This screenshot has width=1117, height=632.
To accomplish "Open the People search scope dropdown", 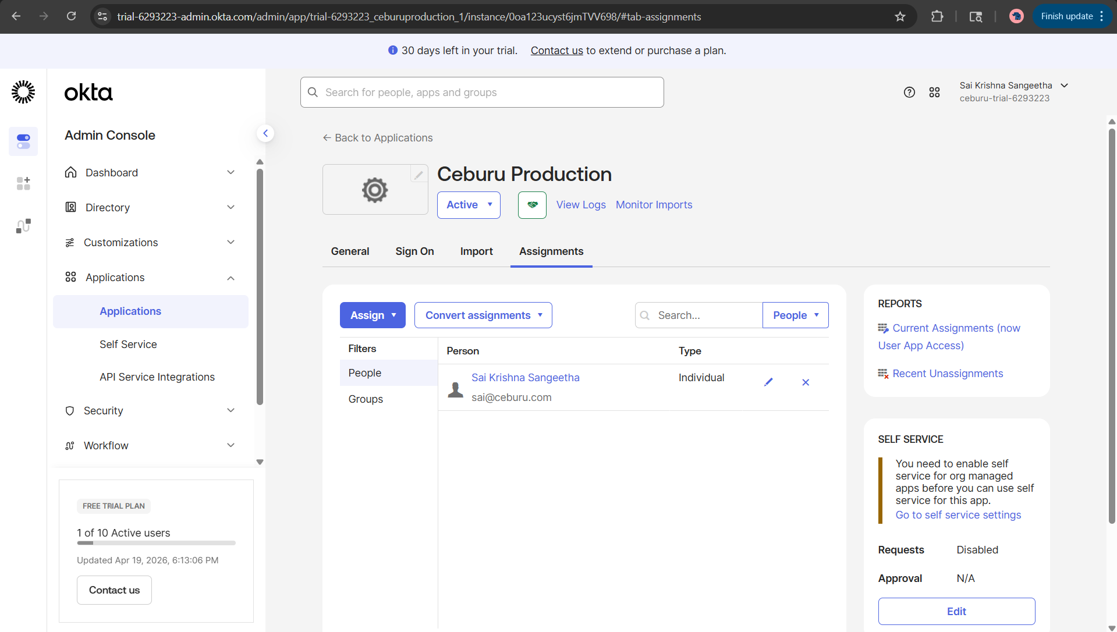I will (x=795, y=315).
